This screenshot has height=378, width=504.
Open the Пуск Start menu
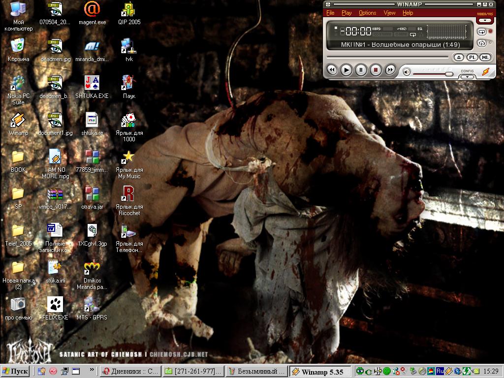[x=15, y=372]
